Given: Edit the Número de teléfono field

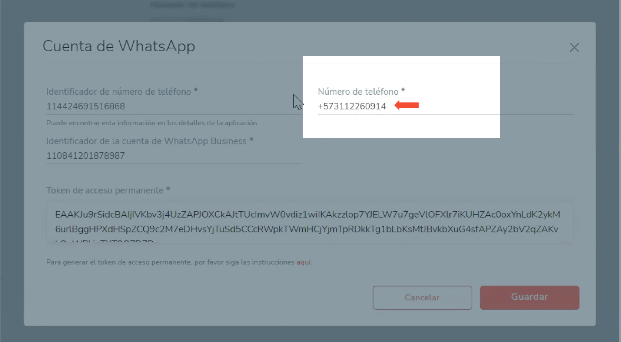Looking at the screenshot, I should coord(445,106).
